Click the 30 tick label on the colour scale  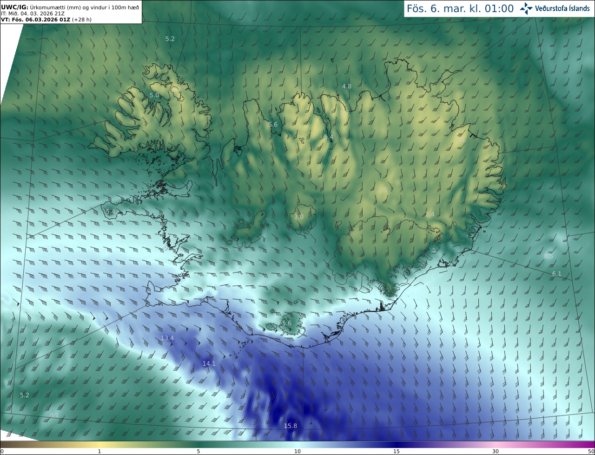pos(496,451)
